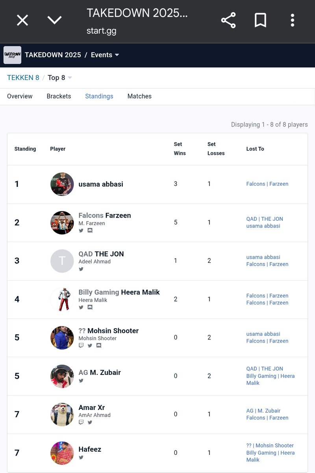Switch to the Matches tab
The width and height of the screenshot is (315, 473).
[139, 96]
